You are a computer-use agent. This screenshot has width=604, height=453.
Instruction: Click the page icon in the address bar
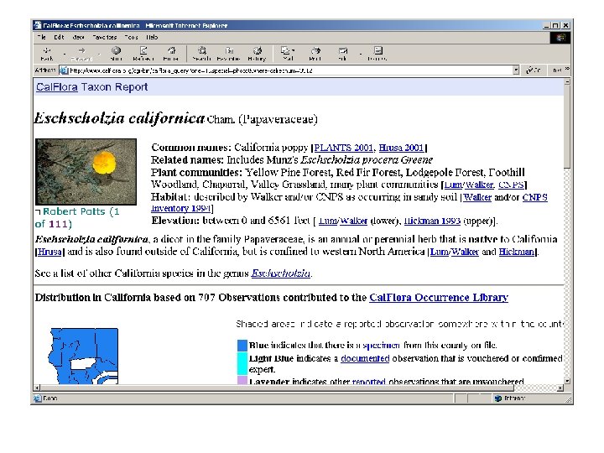[x=64, y=70]
